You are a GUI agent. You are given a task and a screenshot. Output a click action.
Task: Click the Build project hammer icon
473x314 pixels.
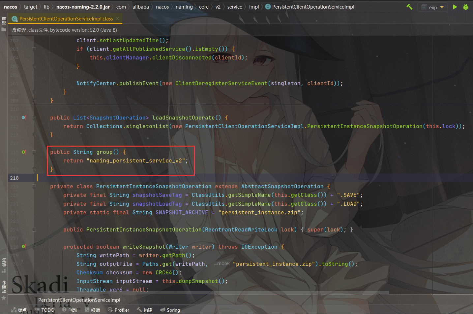click(x=409, y=7)
